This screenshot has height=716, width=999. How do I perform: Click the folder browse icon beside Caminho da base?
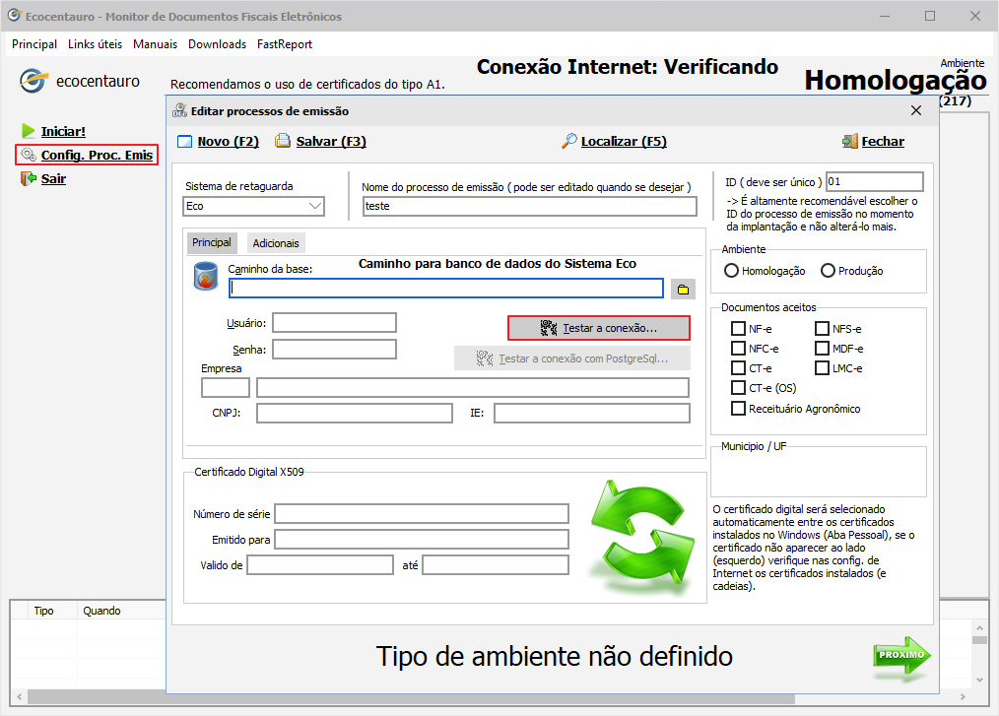(x=682, y=289)
